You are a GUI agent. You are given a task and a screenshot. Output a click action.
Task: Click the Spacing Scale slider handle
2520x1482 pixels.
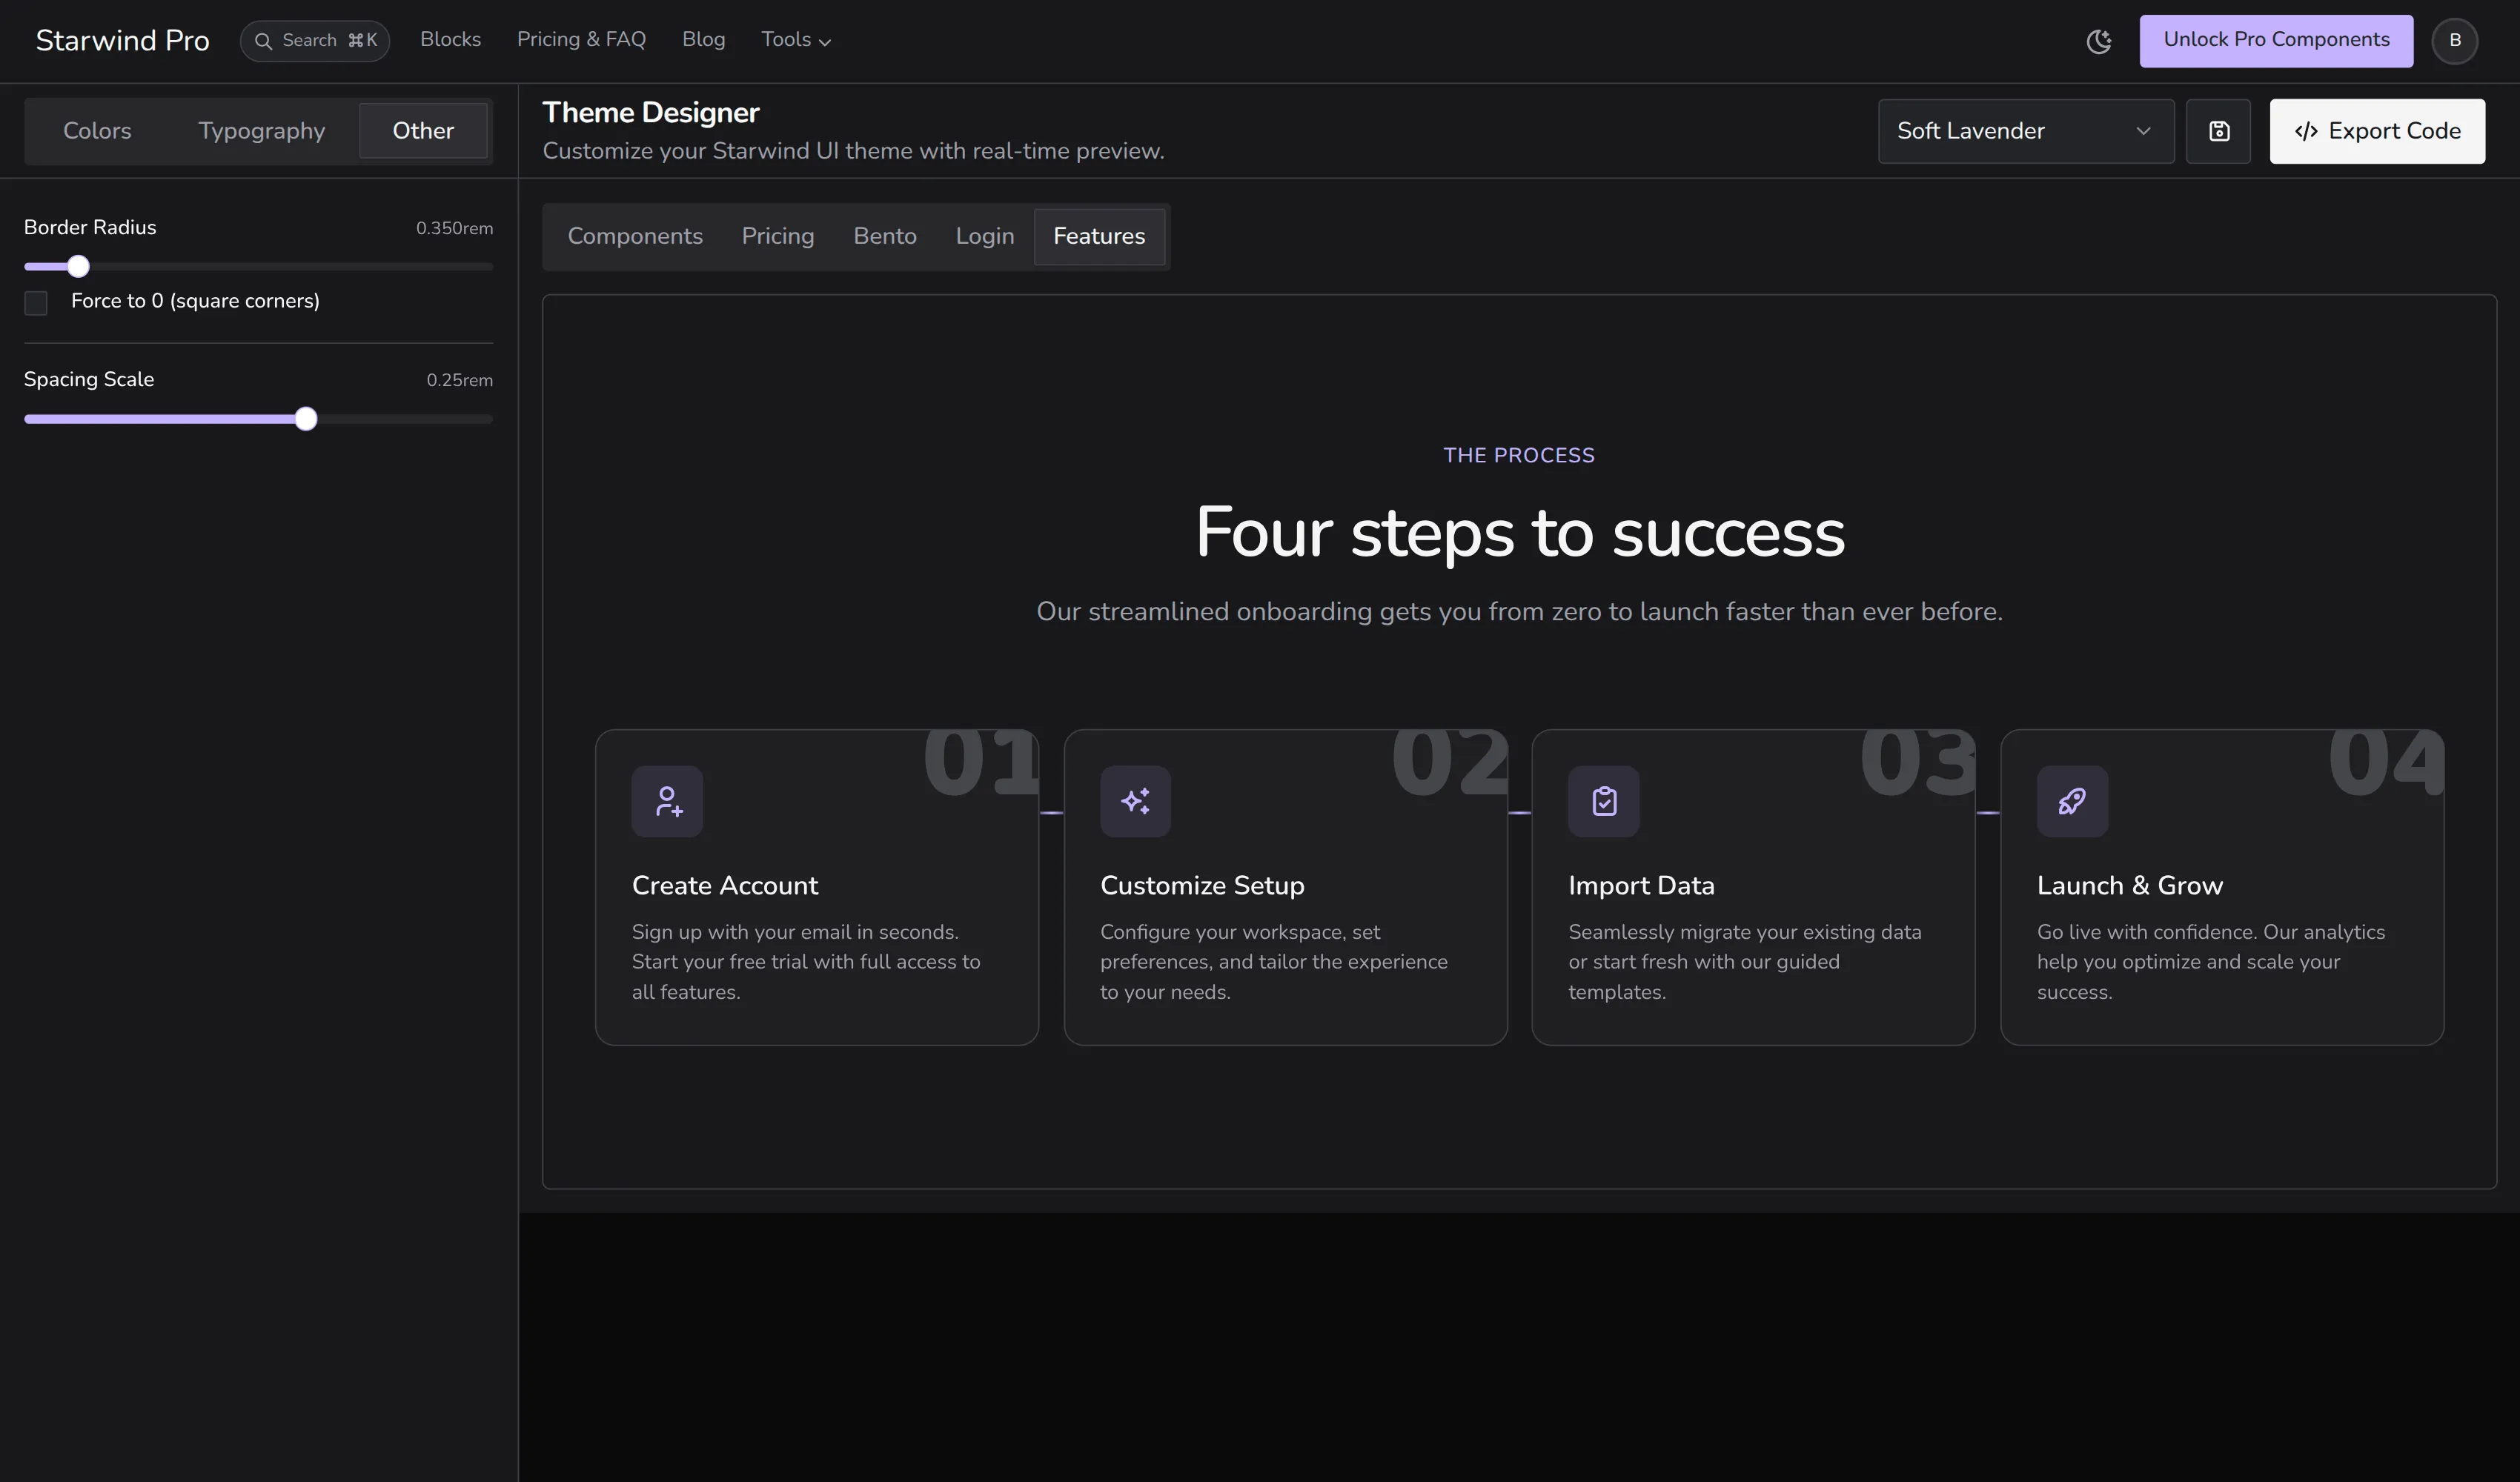point(306,419)
